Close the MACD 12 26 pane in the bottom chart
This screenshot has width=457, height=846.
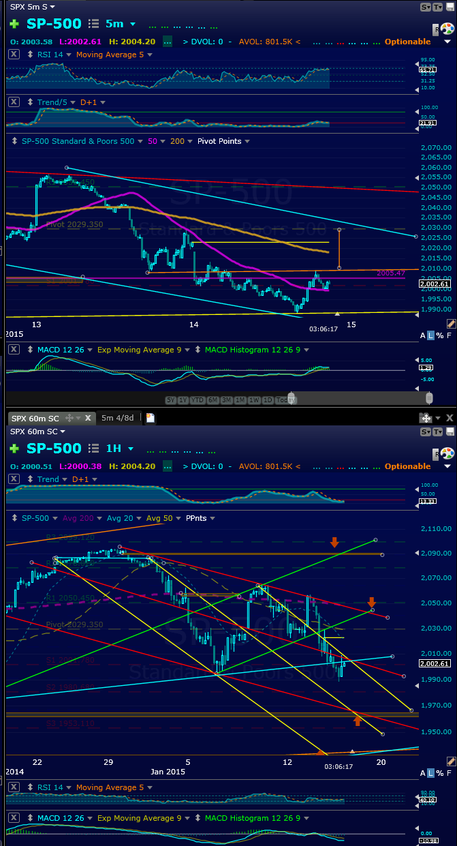pos(13,818)
